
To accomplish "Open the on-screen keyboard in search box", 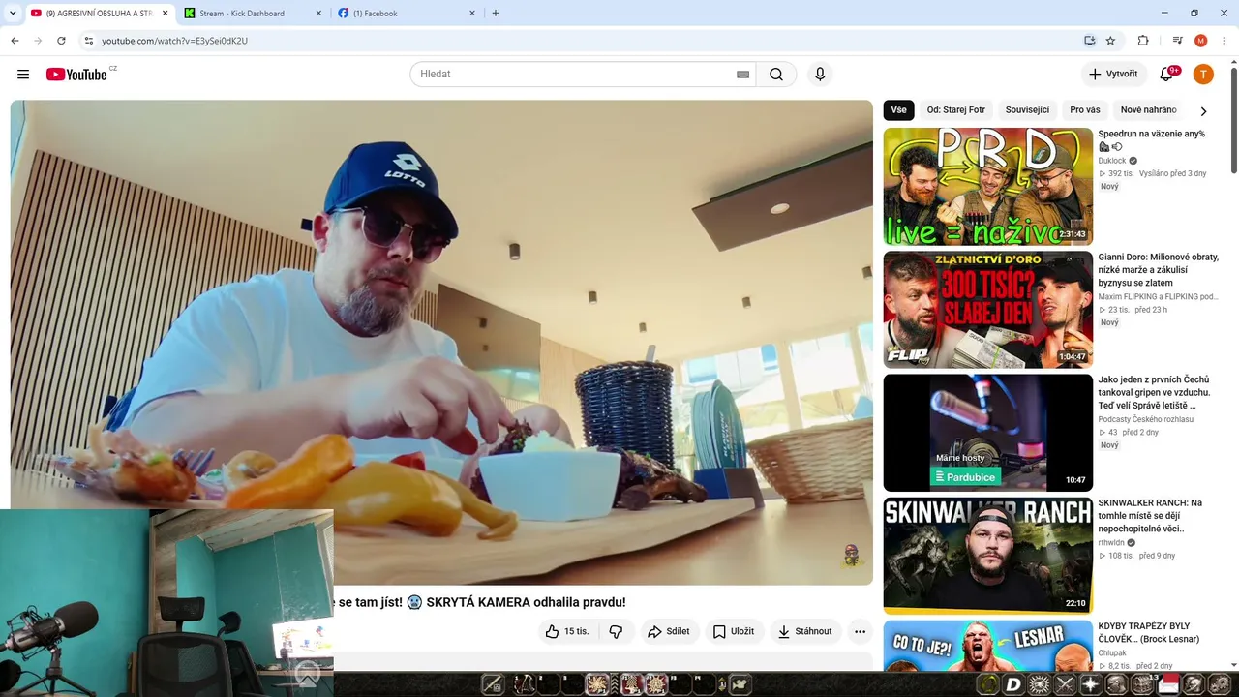I will pos(742,75).
